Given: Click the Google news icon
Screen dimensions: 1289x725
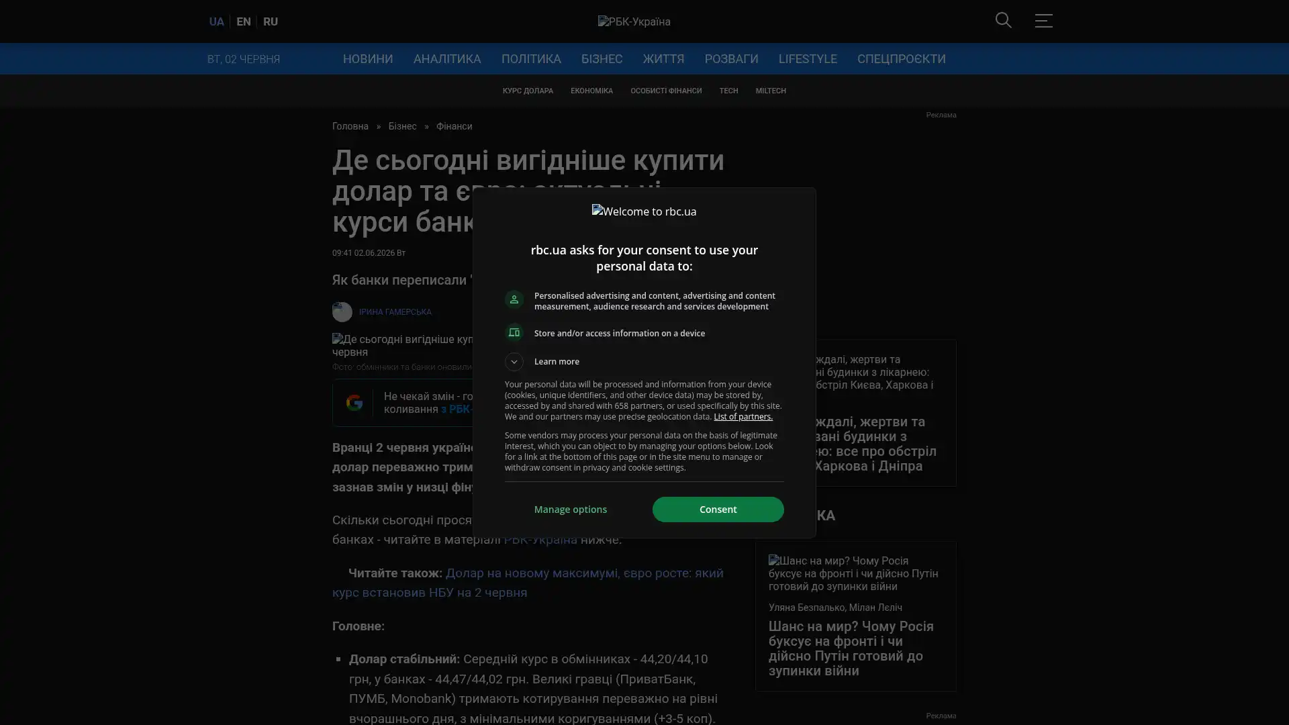Looking at the screenshot, I should pyautogui.click(x=354, y=403).
